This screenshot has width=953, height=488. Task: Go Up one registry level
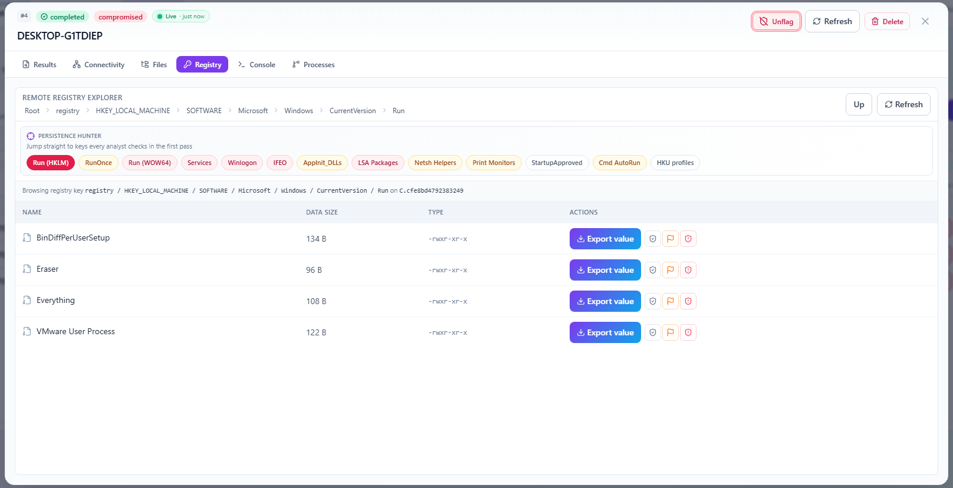coord(859,104)
